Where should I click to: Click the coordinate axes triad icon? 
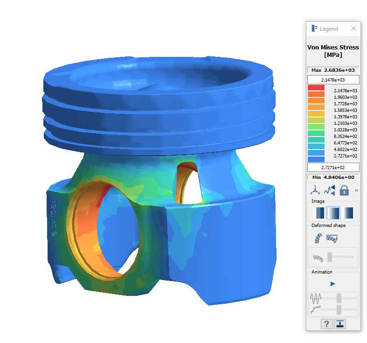315,190
